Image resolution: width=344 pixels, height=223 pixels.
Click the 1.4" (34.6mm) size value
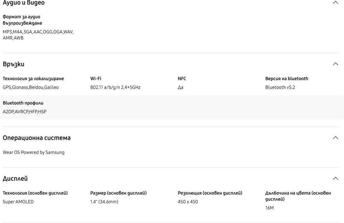[x=104, y=202]
